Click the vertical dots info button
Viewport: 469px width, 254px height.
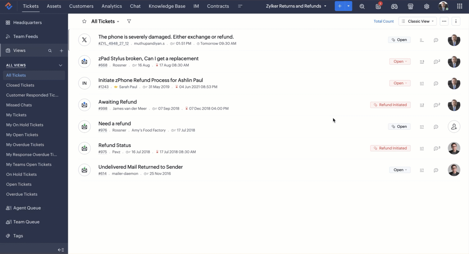pyautogui.click(x=456, y=21)
